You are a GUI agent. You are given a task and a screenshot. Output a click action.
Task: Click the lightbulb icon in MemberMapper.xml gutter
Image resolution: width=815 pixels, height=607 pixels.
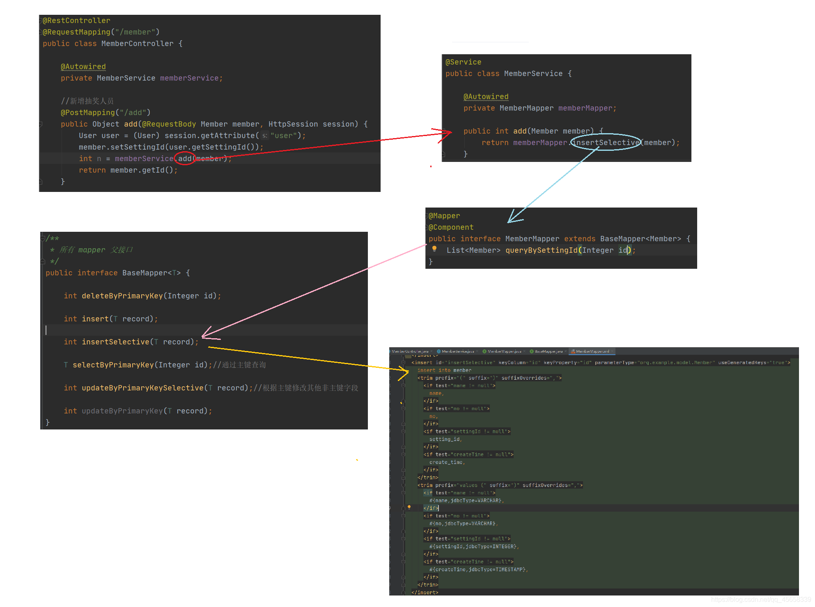409,507
